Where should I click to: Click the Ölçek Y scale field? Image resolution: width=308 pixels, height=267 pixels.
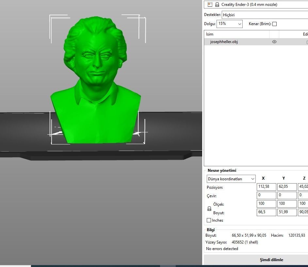[287, 204]
